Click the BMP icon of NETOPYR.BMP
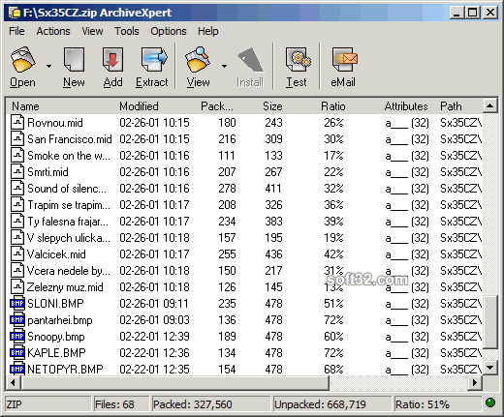 (x=17, y=369)
